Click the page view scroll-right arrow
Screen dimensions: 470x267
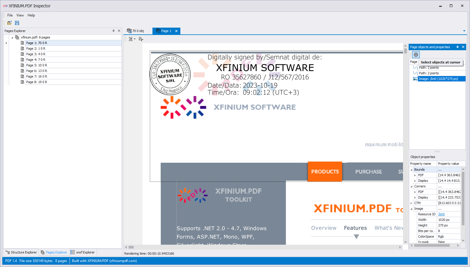click(x=400, y=247)
